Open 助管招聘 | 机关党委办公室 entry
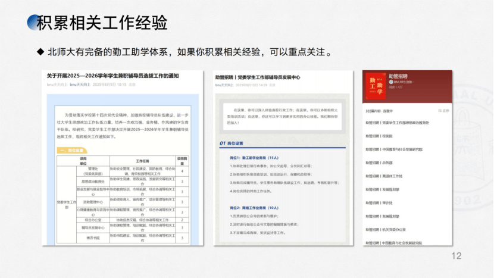 pyautogui.click(x=385, y=229)
